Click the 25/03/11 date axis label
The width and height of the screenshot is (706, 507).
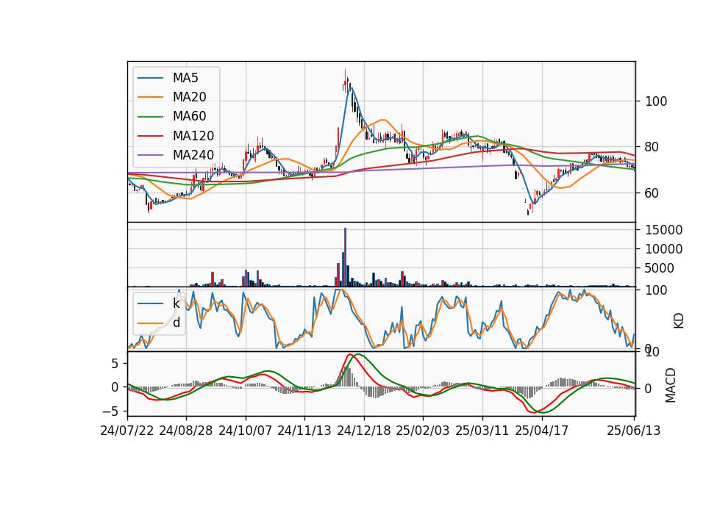click(x=482, y=431)
